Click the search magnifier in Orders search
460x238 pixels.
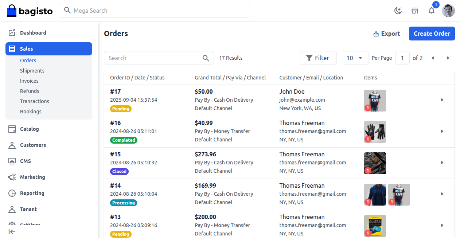[206, 58]
